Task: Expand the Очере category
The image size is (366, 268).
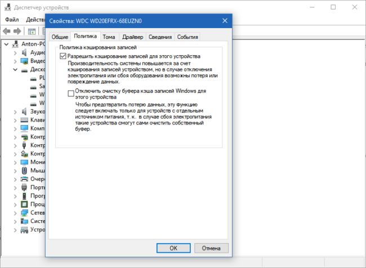Action: 15,179
